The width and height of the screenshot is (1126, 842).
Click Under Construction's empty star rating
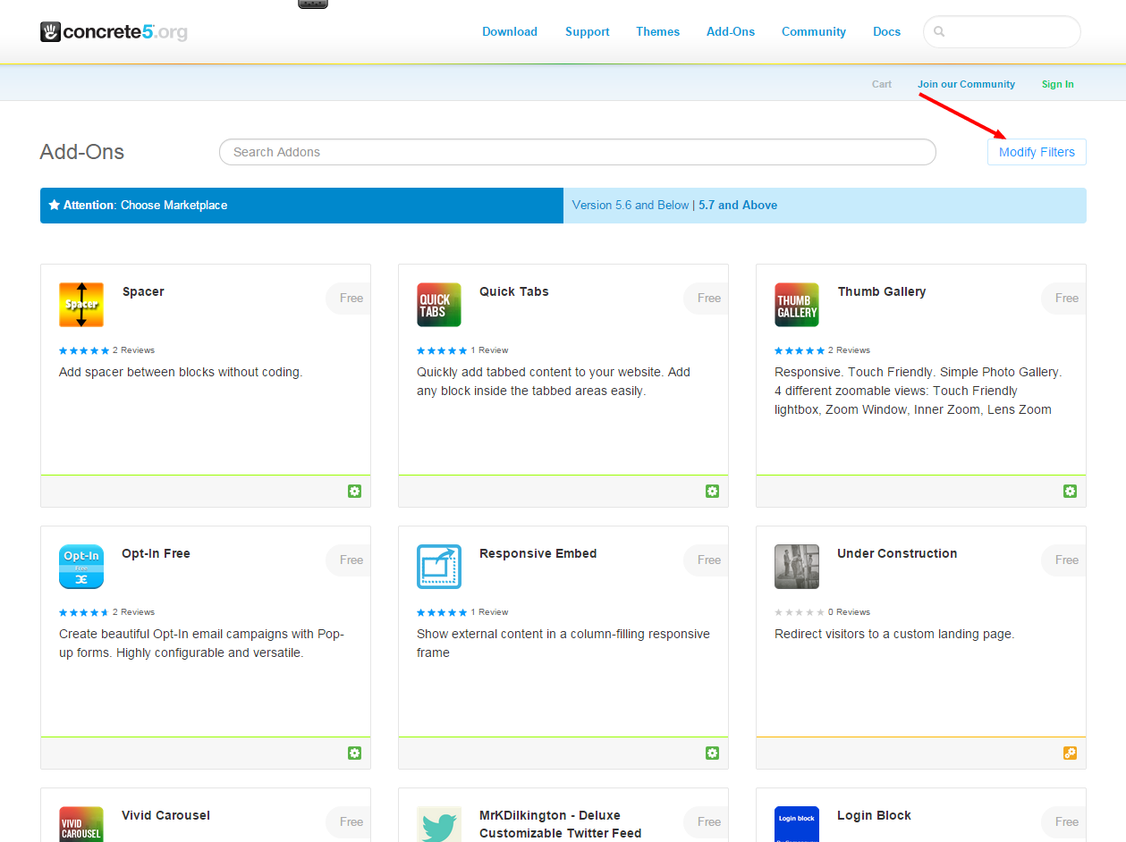click(800, 612)
